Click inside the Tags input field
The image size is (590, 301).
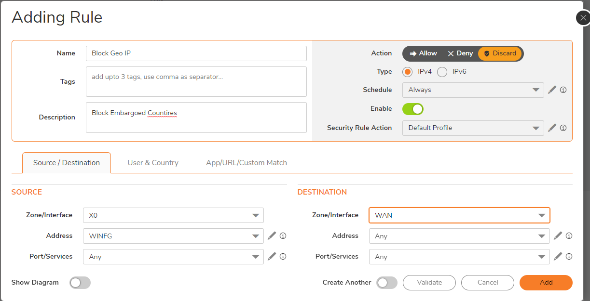(x=196, y=81)
